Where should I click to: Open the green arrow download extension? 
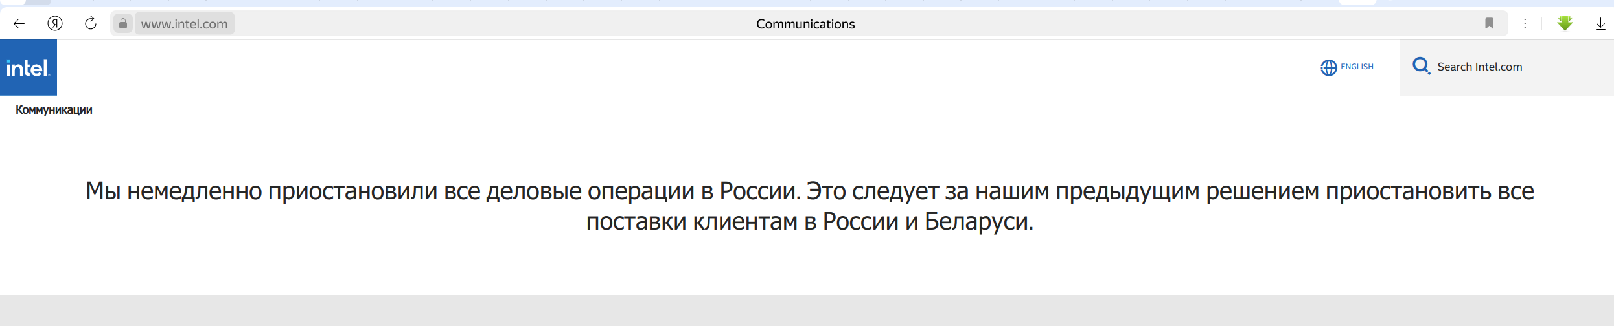coord(1565,23)
